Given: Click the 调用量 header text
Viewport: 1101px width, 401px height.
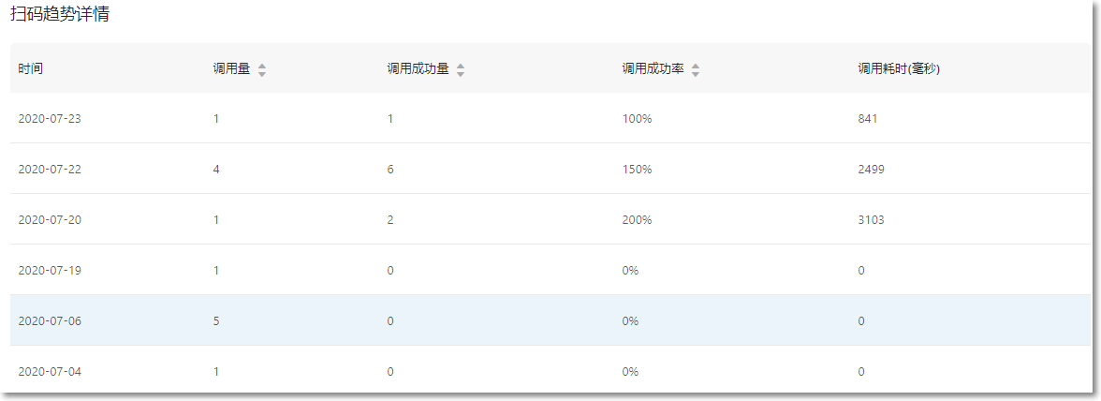Looking at the screenshot, I should point(231,69).
